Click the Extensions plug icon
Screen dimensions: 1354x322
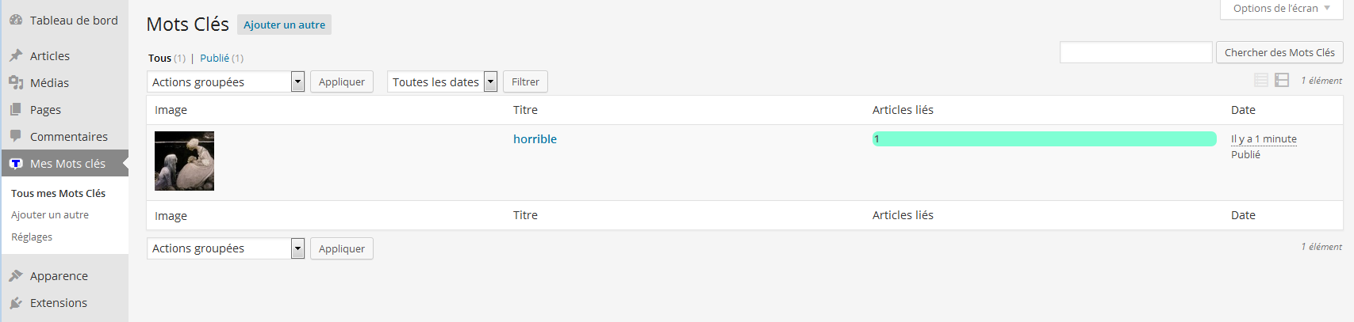16,302
